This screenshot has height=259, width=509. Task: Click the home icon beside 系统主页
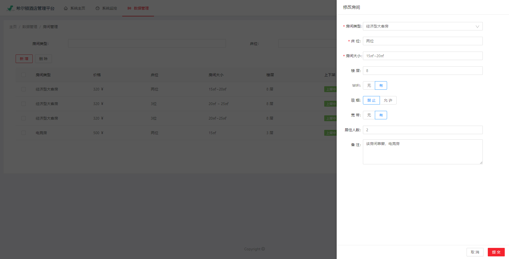[x=66, y=8]
